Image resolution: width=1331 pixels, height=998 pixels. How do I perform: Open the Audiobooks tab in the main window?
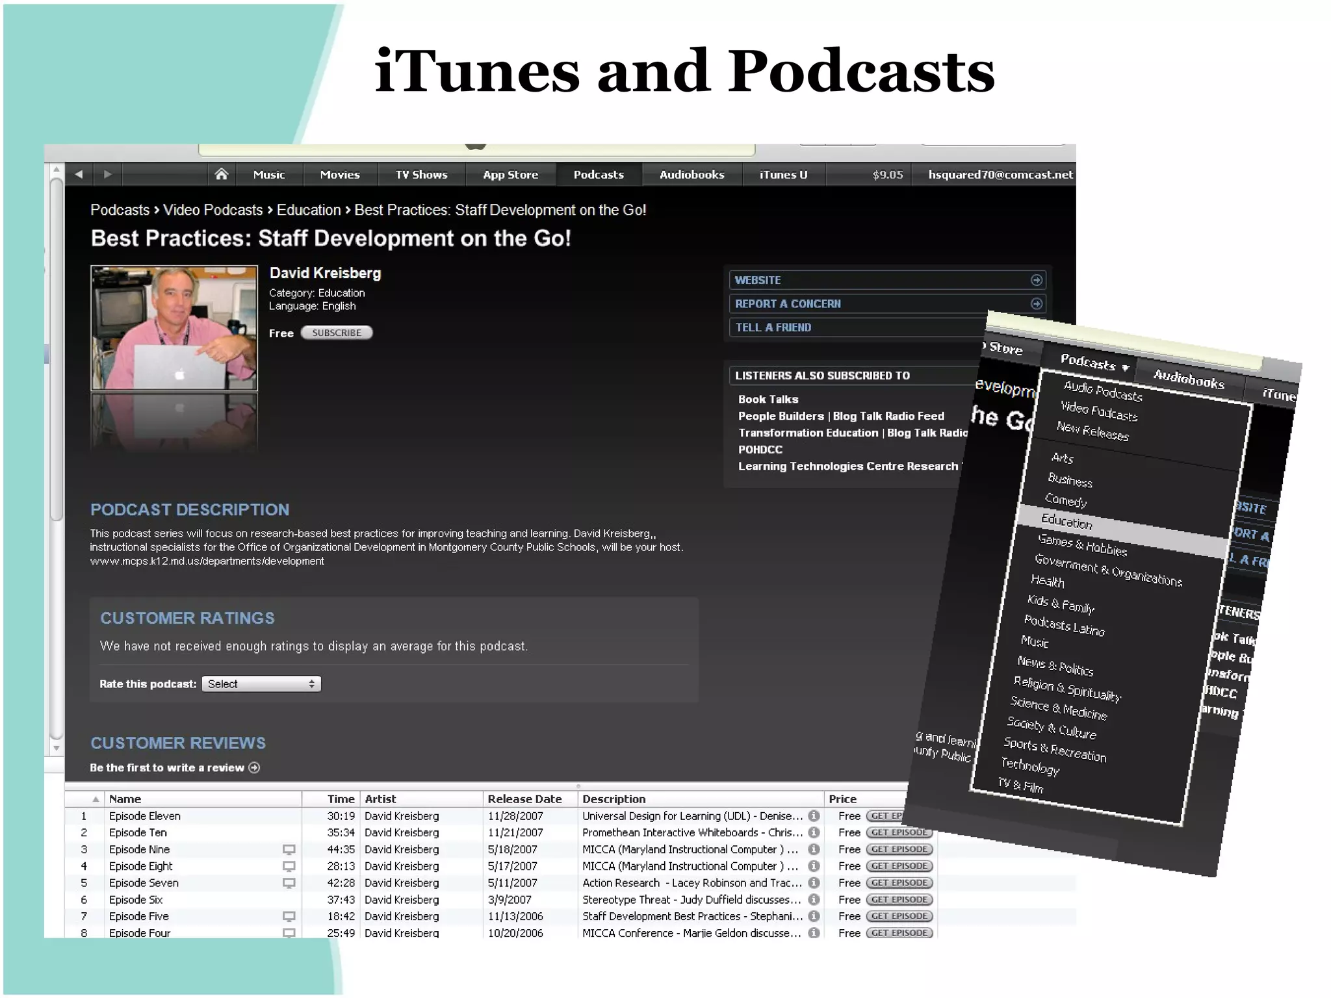click(691, 174)
